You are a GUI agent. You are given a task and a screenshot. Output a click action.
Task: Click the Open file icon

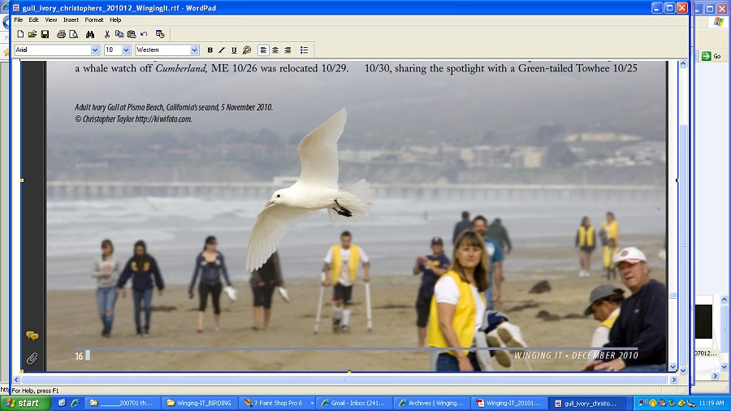(32, 34)
